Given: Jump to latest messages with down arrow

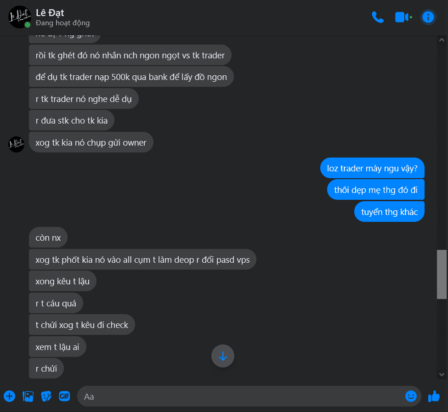Looking at the screenshot, I should pyautogui.click(x=223, y=356).
